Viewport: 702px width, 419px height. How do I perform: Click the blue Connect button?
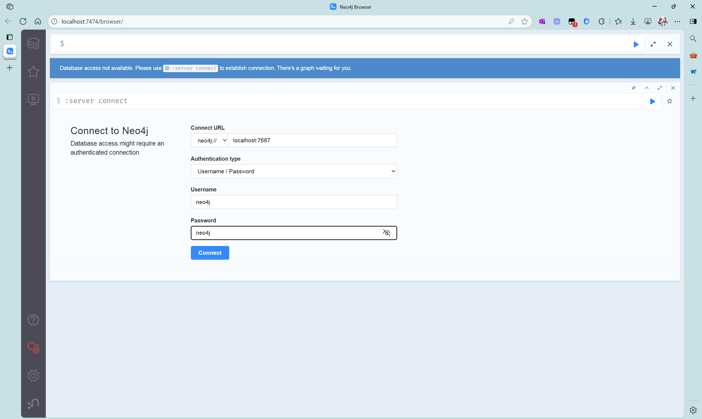point(210,253)
